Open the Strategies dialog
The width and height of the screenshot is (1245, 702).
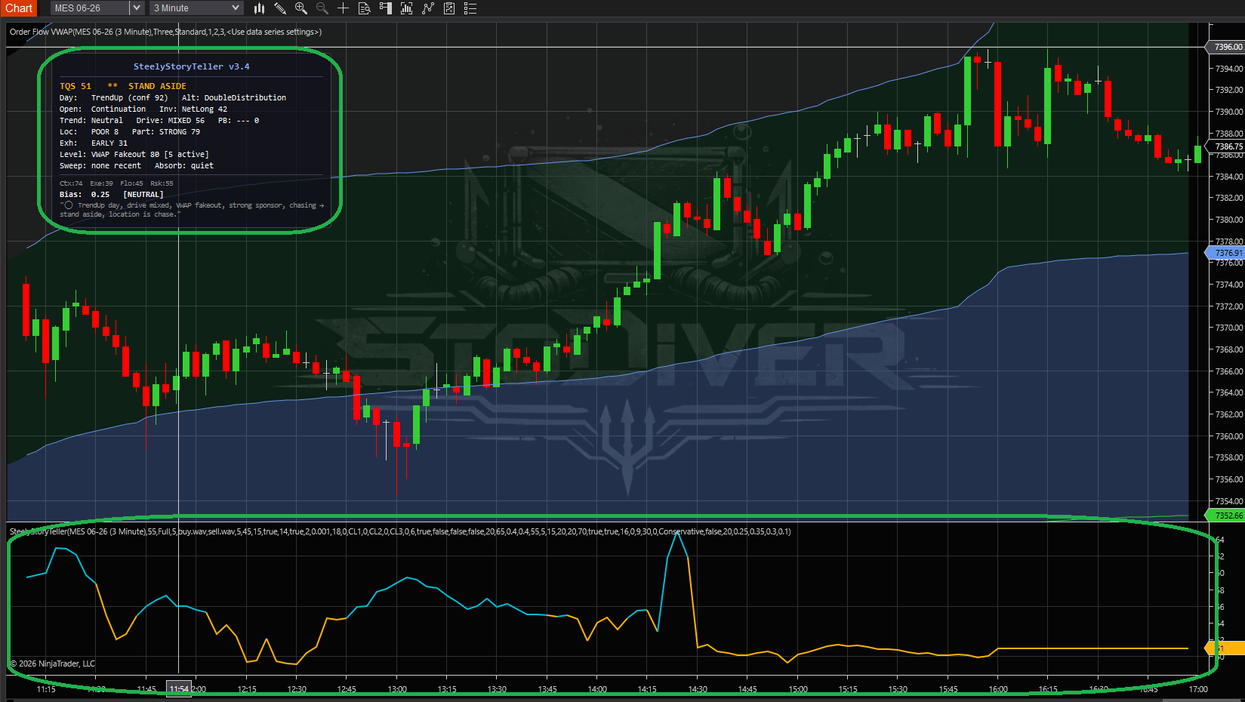coord(449,8)
